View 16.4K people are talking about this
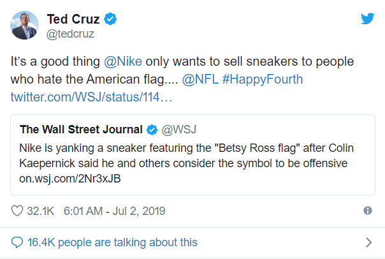Viewport: 385px width, 259px height. point(112,242)
